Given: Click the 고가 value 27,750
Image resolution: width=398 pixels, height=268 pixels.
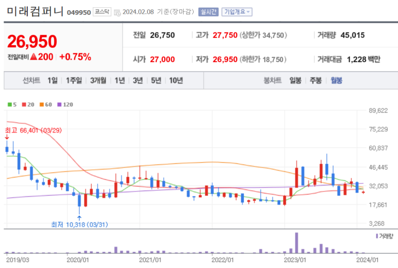Looking at the screenshot, I should pos(225,35).
